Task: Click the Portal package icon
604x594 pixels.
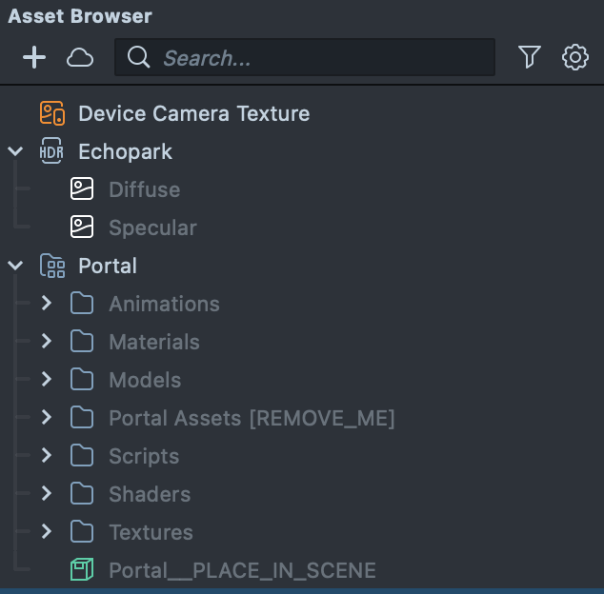Action: click(x=52, y=266)
